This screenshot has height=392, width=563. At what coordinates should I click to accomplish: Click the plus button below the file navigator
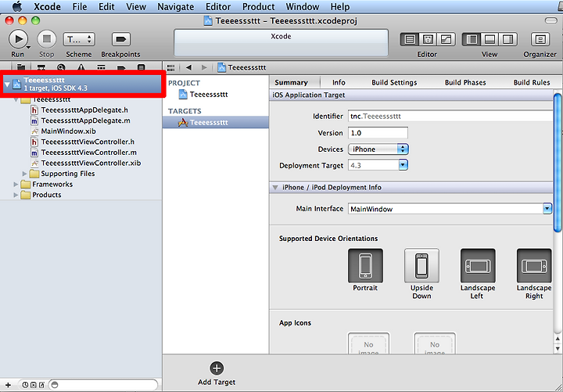point(8,385)
